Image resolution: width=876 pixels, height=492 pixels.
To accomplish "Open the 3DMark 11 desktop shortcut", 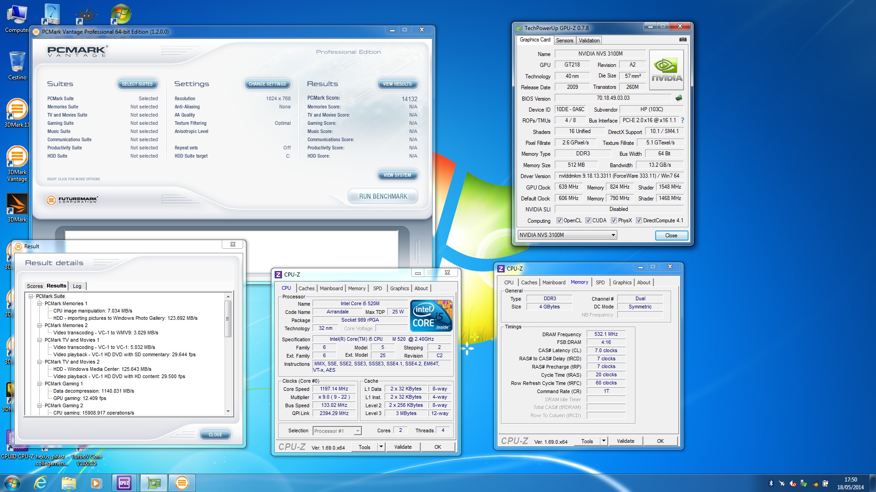I will [x=17, y=113].
